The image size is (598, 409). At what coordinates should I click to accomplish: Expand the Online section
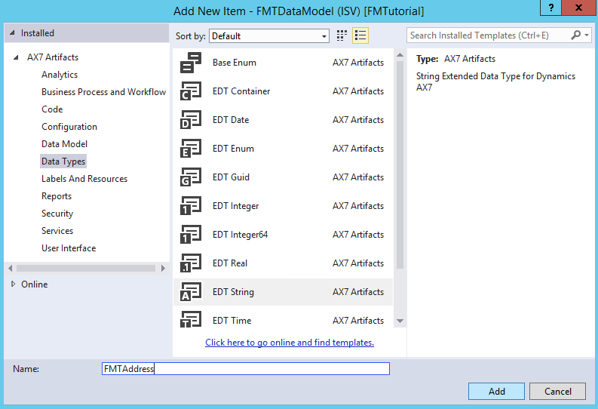(x=14, y=284)
